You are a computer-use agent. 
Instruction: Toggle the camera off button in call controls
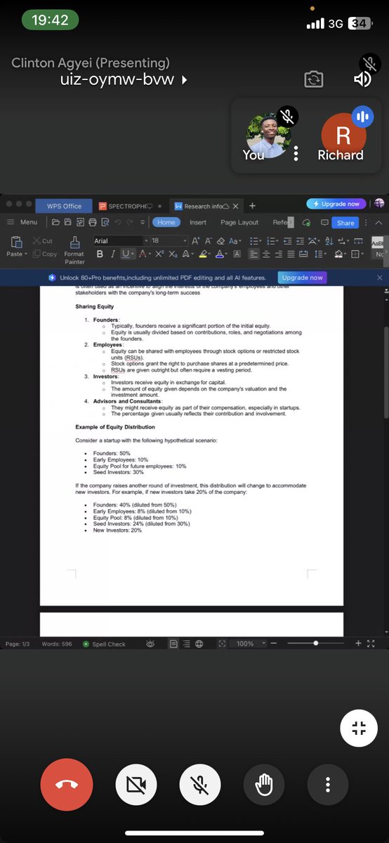pos(136,784)
